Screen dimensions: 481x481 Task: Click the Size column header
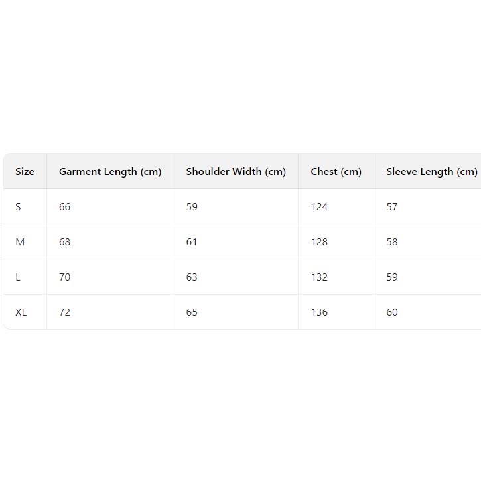click(x=25, y=172)
